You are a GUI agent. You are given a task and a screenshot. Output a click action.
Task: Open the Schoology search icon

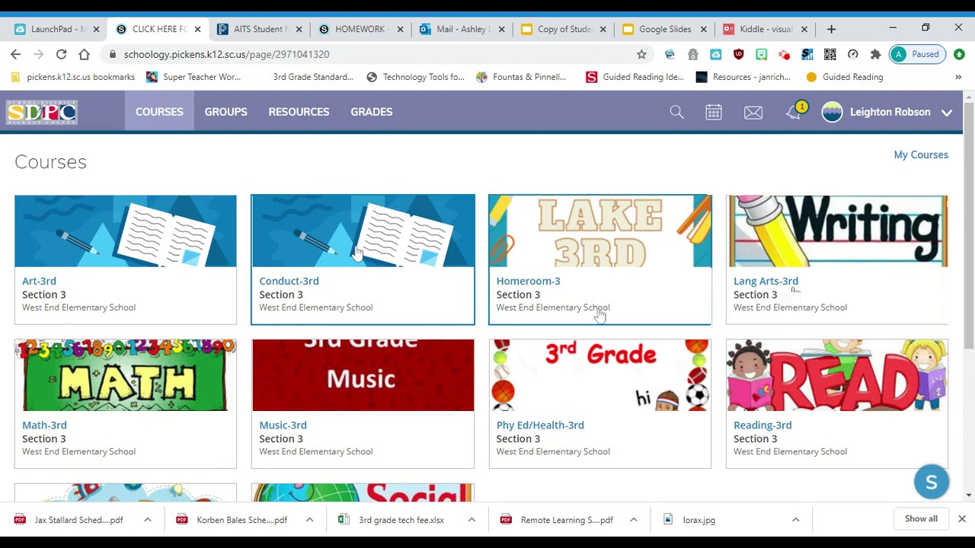(676, 112)
